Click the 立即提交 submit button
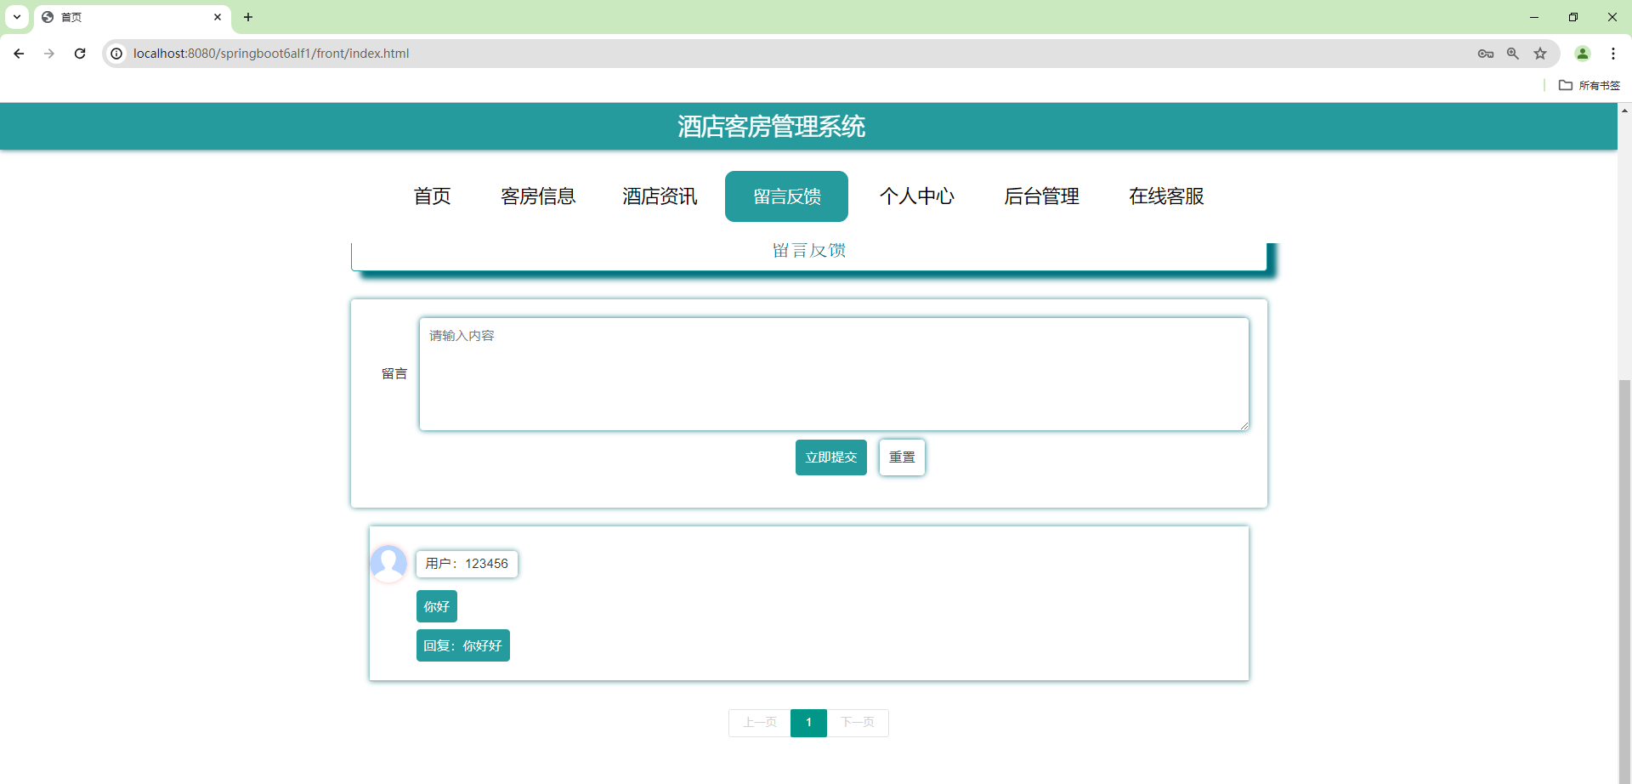The image size is (1632, 784). 830,457
